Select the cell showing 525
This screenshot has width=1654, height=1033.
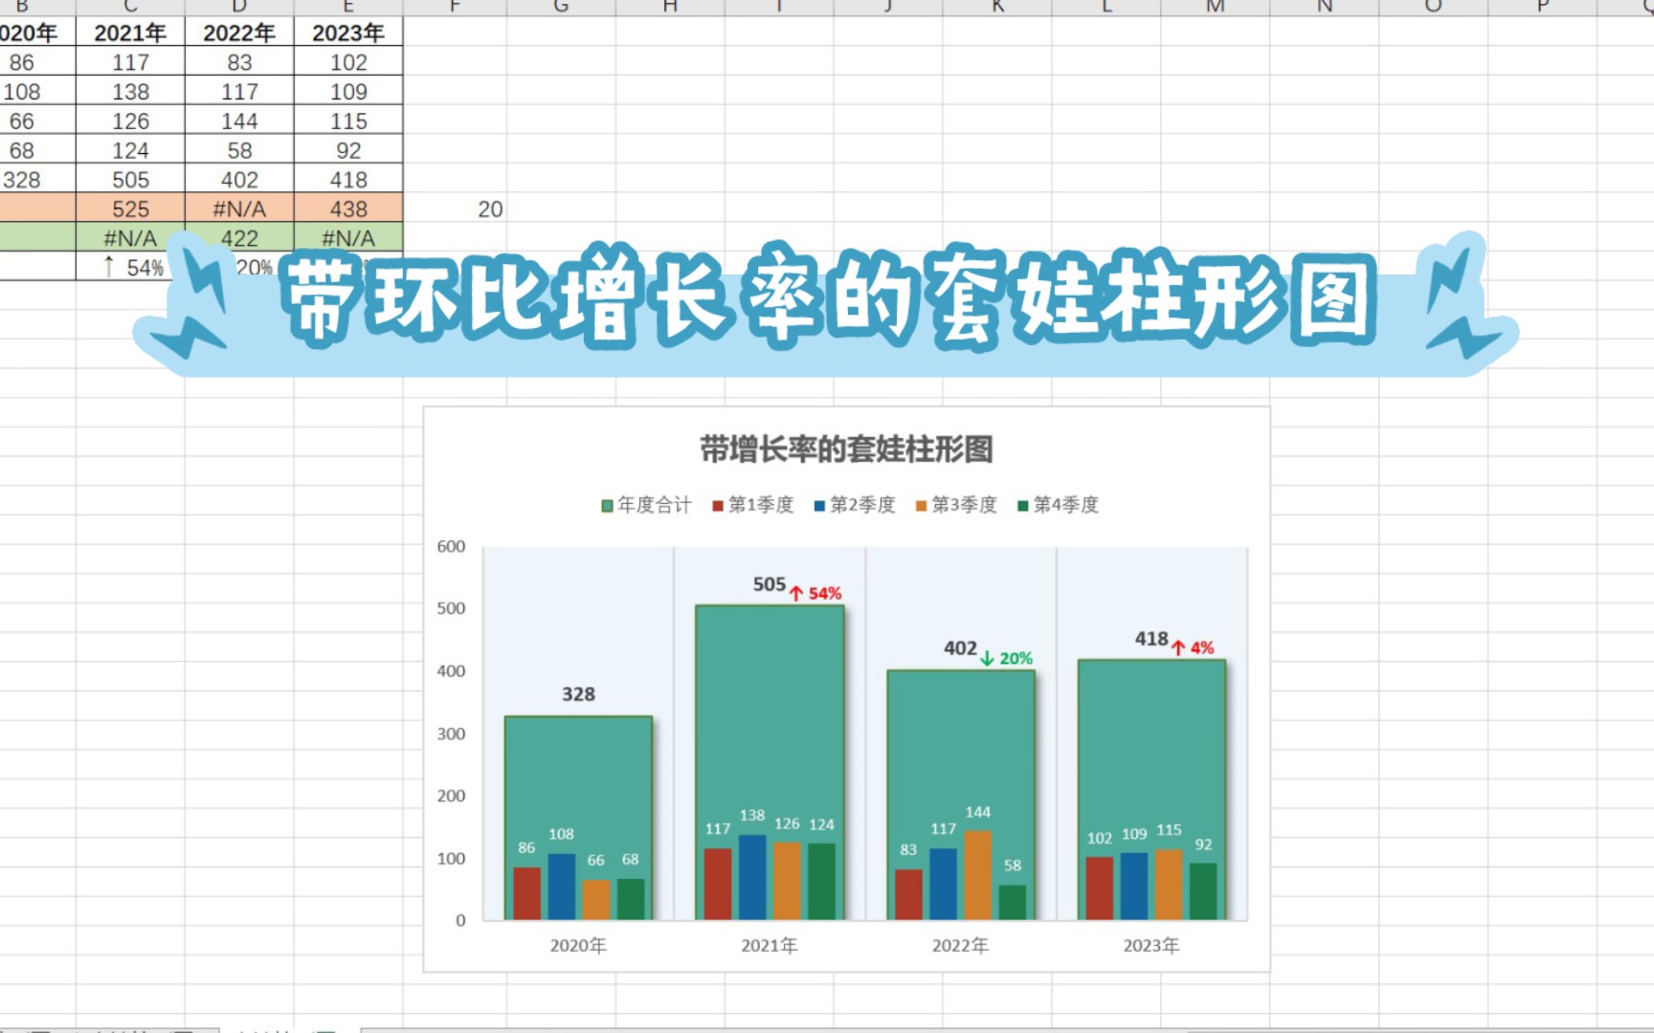tap(130, 209)
